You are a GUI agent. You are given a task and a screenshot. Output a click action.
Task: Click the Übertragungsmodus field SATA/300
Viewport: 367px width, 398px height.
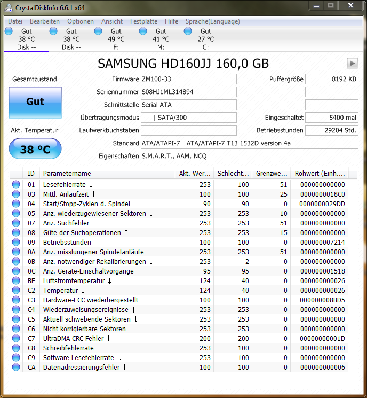coord(189,118)
